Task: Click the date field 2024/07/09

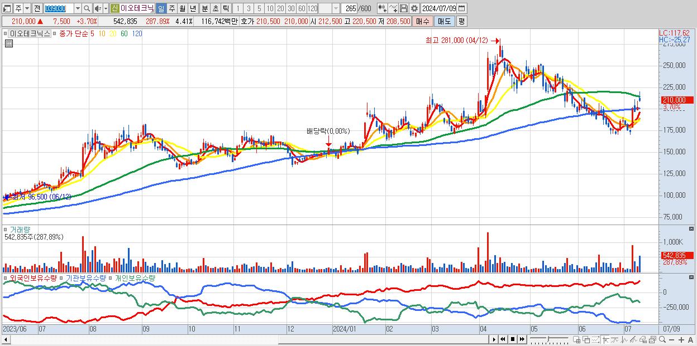Action: [x=438, y=8]
